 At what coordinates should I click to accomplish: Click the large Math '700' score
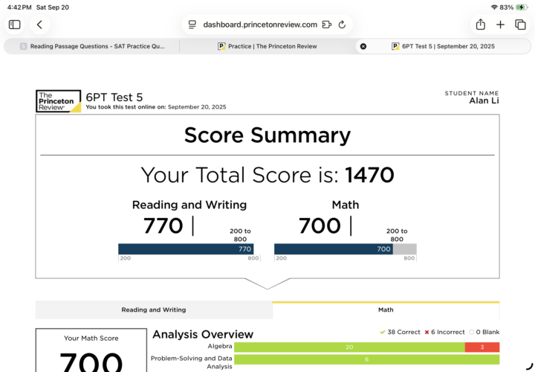click(x=320, y=225)
